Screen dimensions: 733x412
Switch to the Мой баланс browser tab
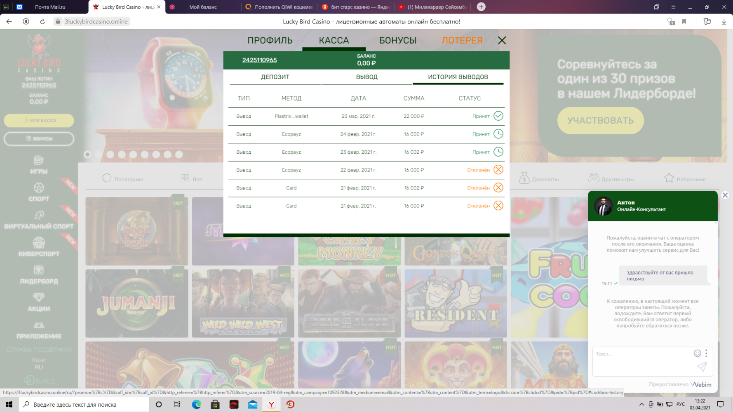(x=203, y=7)
